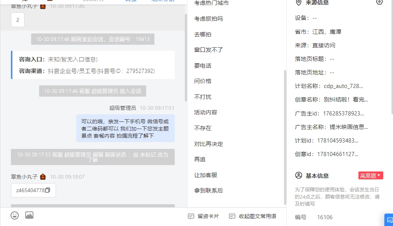The width and height of the screenshot is (393, 226).
Task: Click the 编号 16106 value
Action: 325,217
